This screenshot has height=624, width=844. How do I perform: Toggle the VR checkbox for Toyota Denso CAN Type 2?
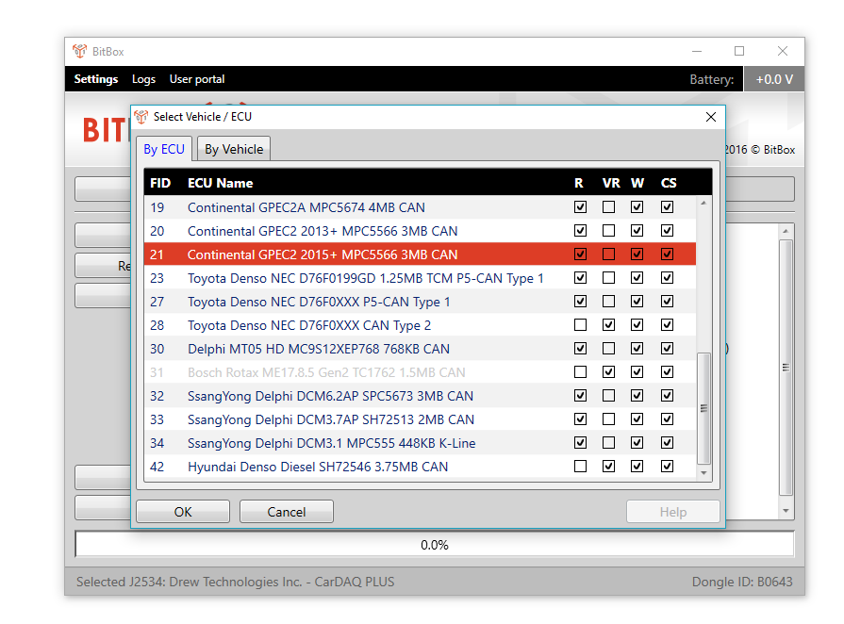tap(609, 325)
